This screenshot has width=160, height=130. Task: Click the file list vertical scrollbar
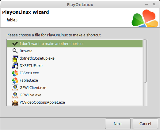tap(145, 61)
